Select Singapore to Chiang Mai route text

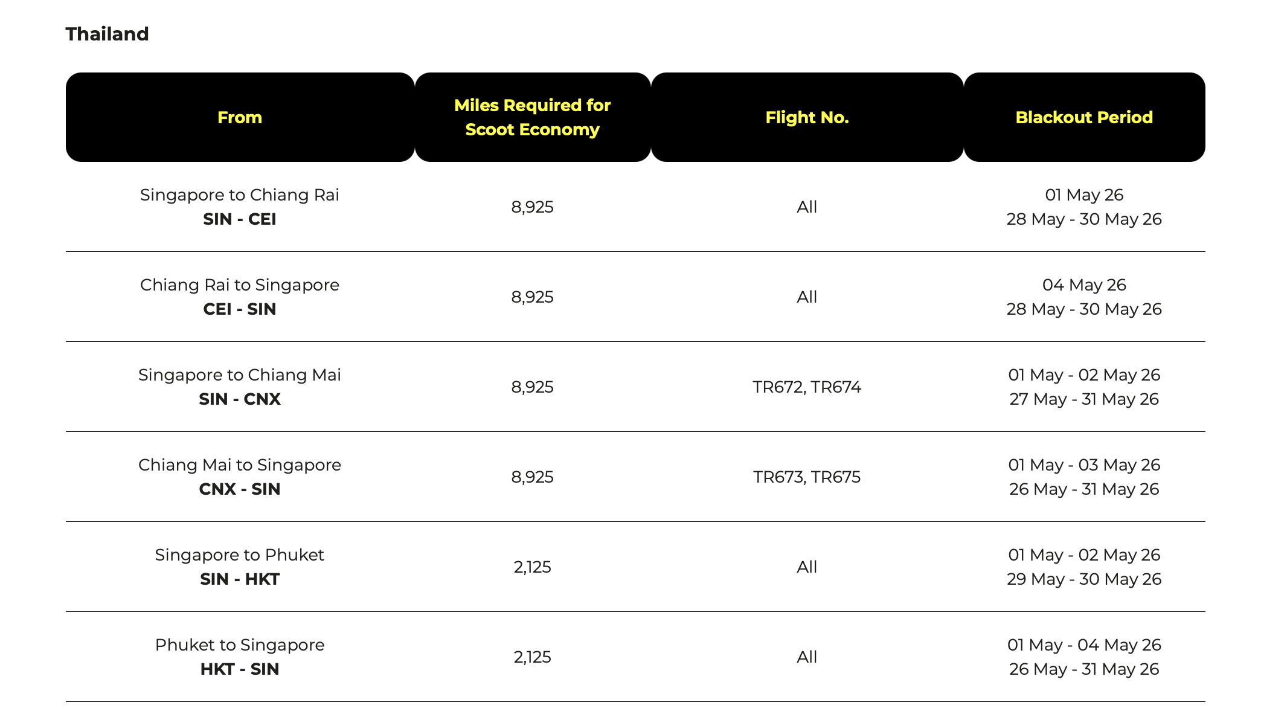tap(240, 375)
